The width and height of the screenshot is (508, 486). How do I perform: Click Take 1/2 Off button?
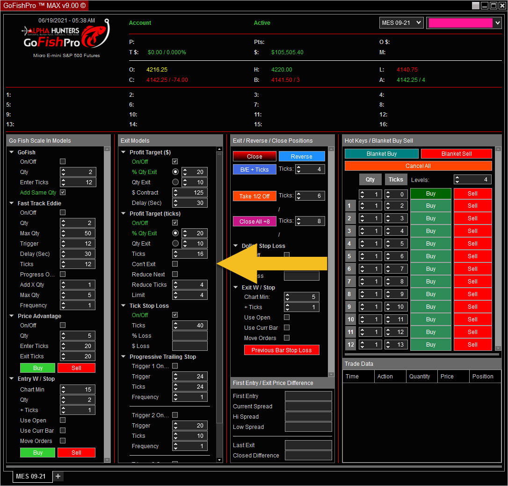coord(254,196)
